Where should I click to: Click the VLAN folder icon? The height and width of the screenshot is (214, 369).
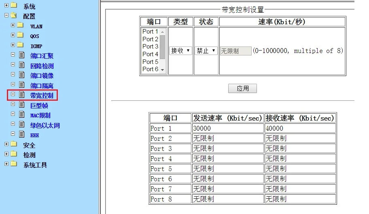21,25
